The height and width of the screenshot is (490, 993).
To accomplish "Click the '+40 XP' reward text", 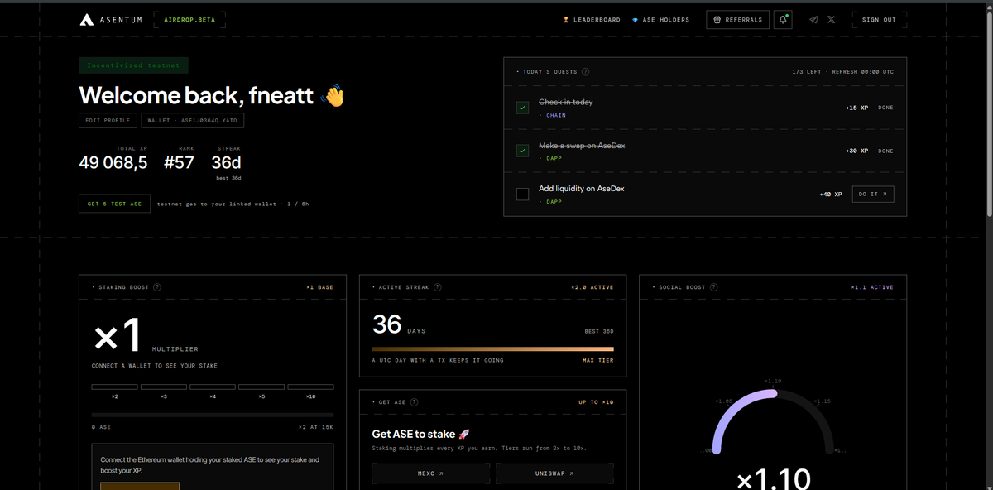I will (831, 195).
